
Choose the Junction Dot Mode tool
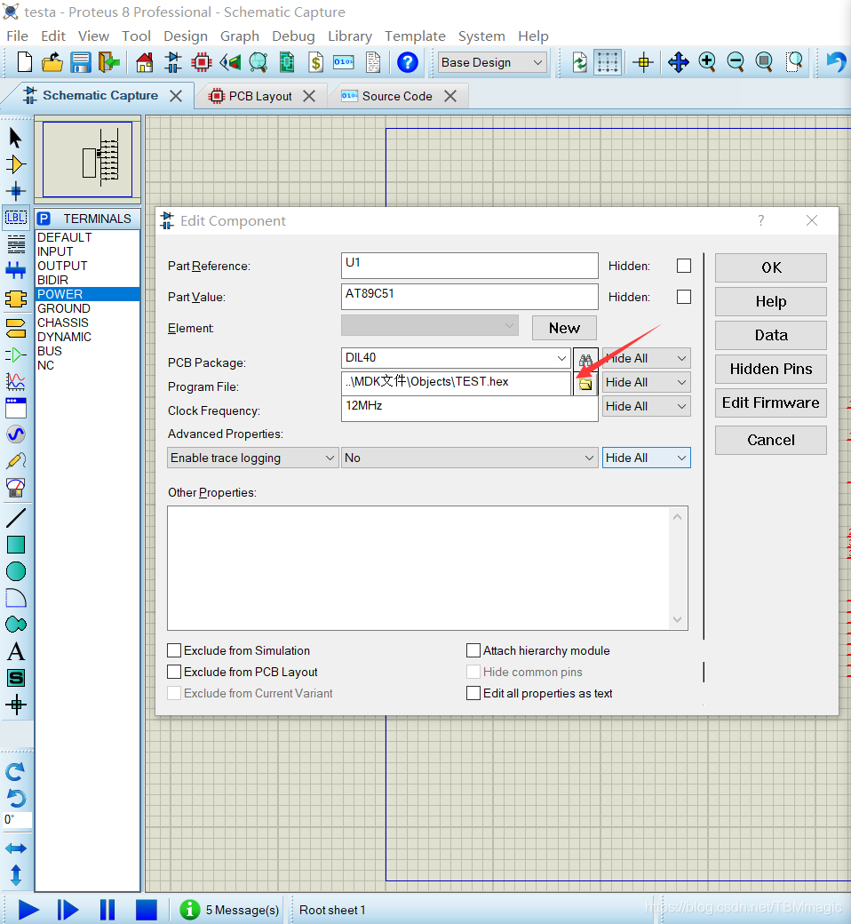point(16,191)
